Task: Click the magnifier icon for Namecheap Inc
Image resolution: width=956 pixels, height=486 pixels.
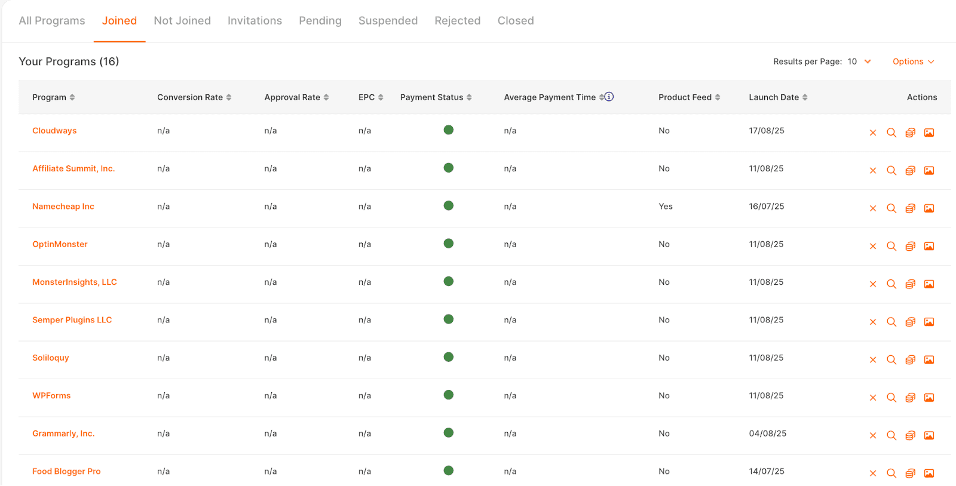Action: [x=891, y=208]
